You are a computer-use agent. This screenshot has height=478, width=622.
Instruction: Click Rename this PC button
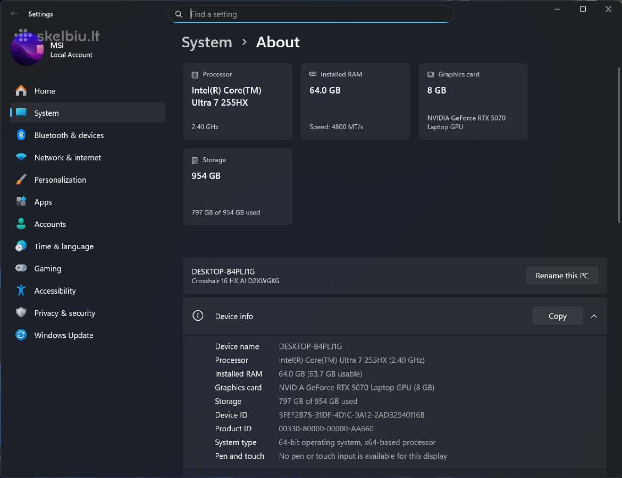coord(562,276)
